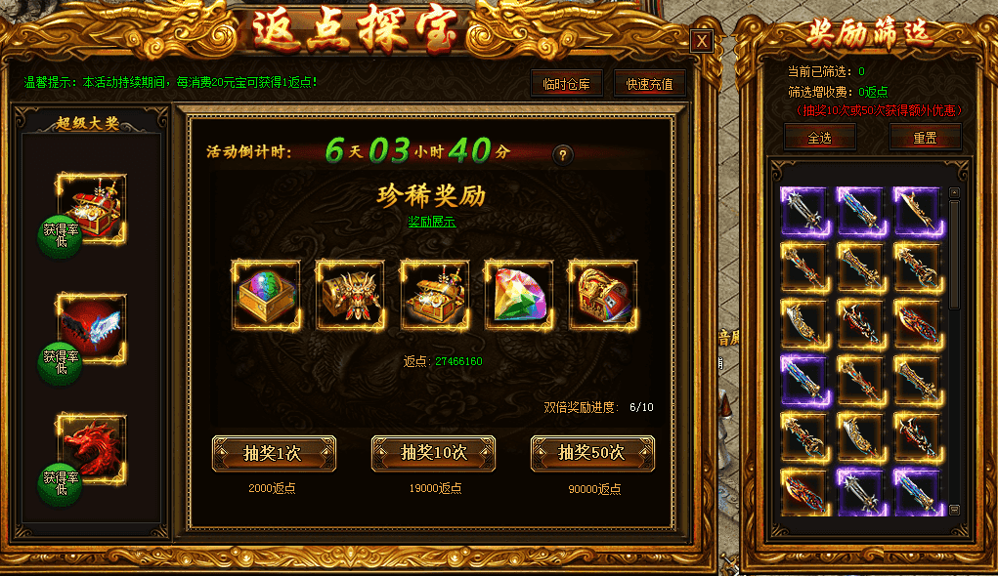Click the 抽奖10次 draw button
Viewport: 998px width, 576px height.
click(433, 453)
